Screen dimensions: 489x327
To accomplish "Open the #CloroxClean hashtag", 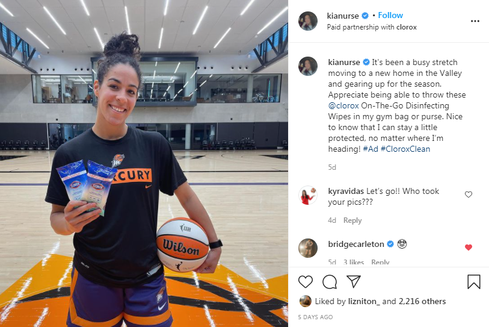I will point(405,149).
